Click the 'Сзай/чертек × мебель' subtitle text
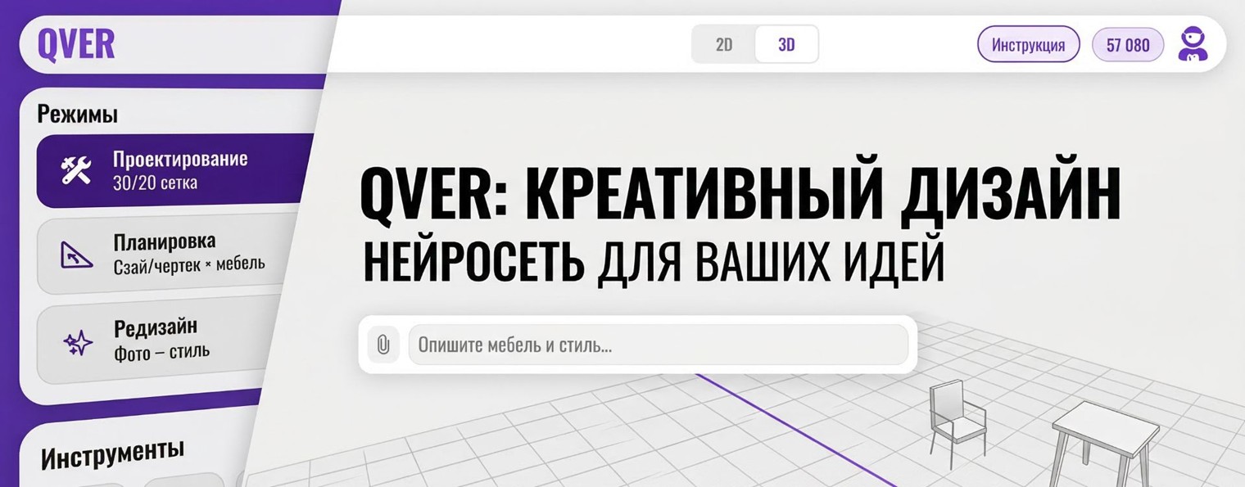Screen dimensions: 1245x487 189,265
